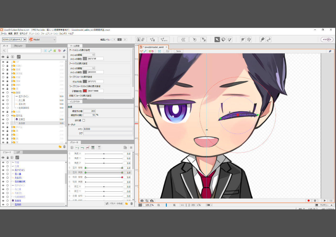Click the パラメータ作成 button
This screenshot has width=336, height=237.
click(114, 204)
